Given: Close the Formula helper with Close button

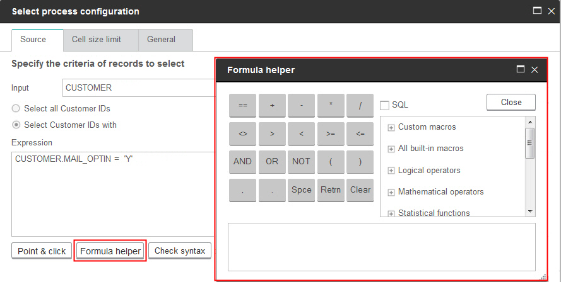Looking at the screenshot, I should (511, 102).
